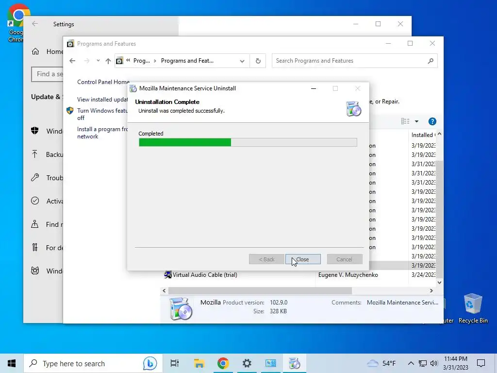Open the Recycle Bin desktop icon
The height and width of the screenshot is (373, 497).
[x=473, y=308]
